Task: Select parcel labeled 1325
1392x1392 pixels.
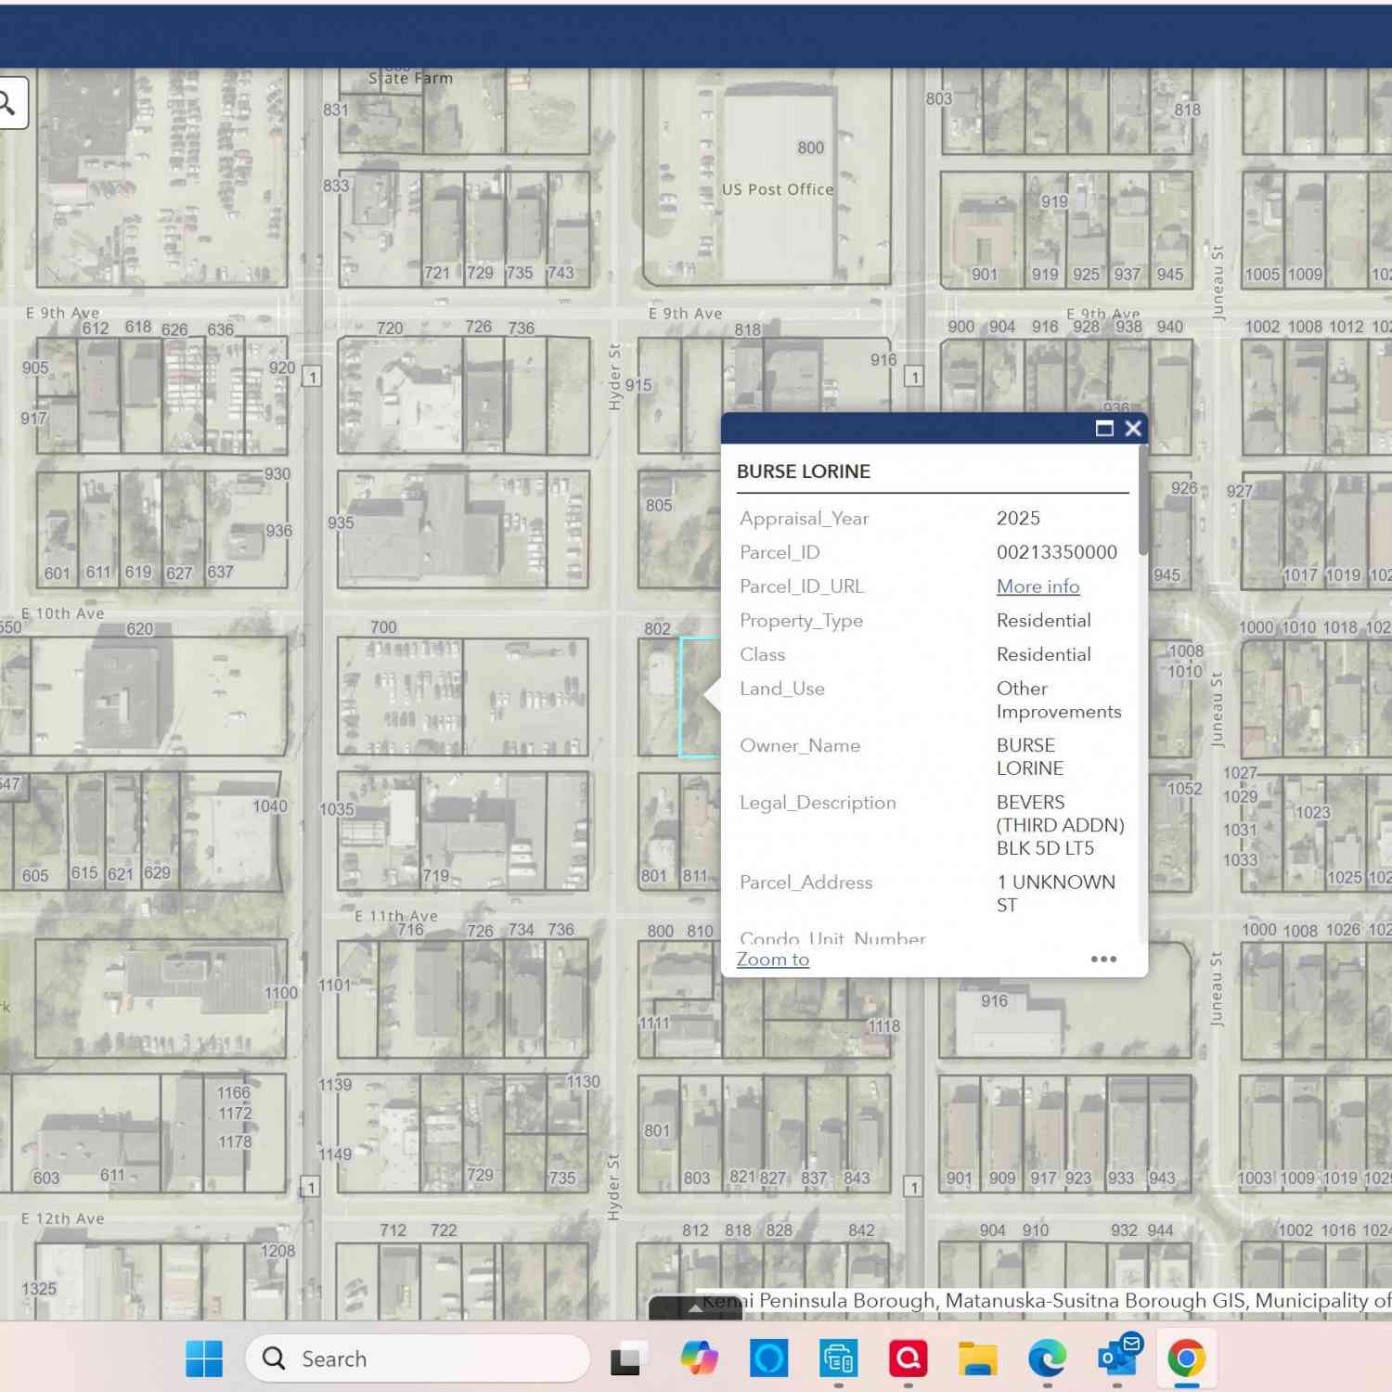Action: pyautogui.click(x=39, y=1289)
